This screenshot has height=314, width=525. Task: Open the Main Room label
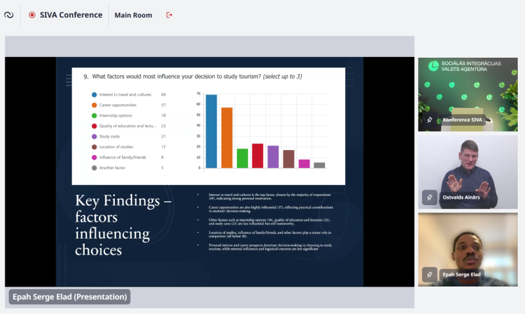point(133,15)
